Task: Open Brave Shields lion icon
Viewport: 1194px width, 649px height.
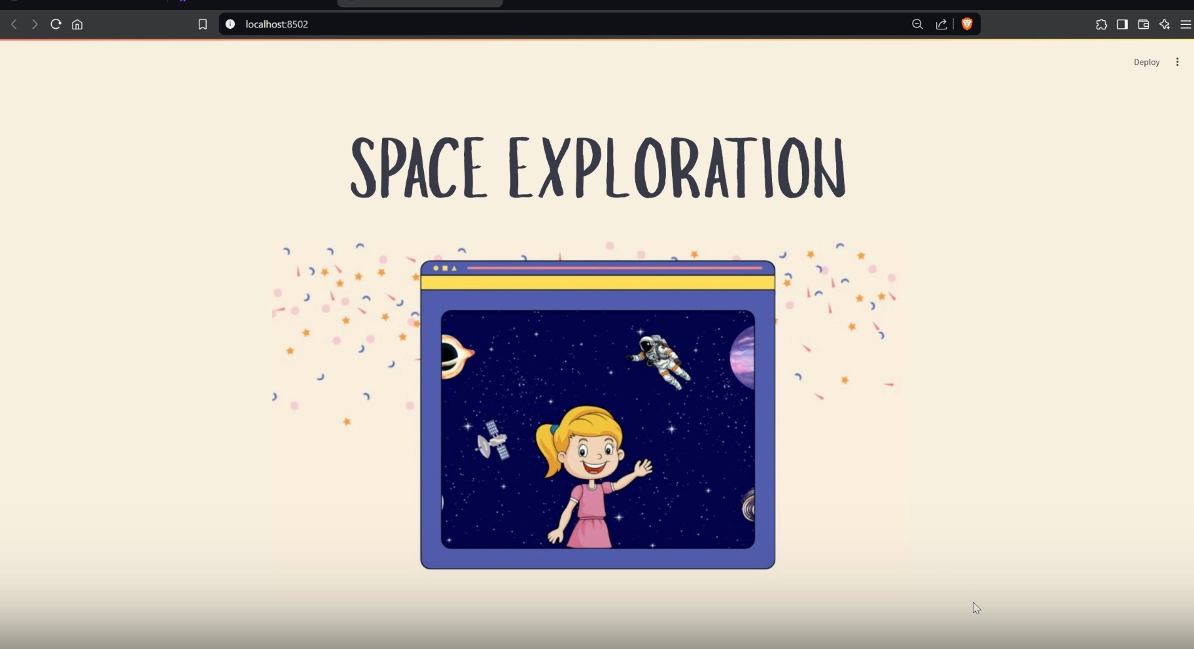Action: click(x=967, y=24)
